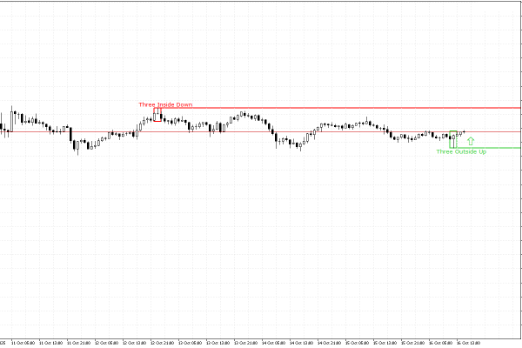Viewport: 522px width, 348px height.
Task: Click the "11 Oct 13:00" time axis label
Action: (x=53, y=342)
